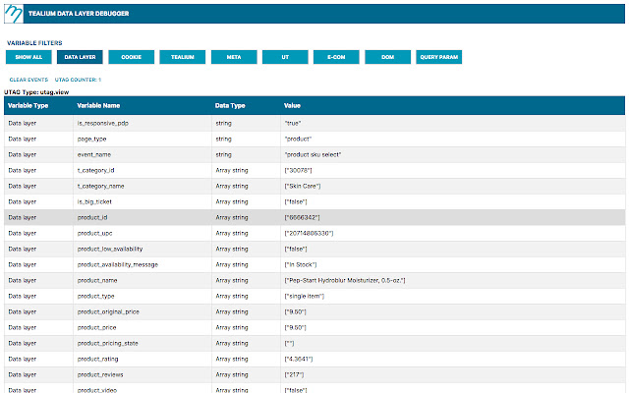Click the value ["single item"]
Viewport: 629px width, 393px height.
pyautogui.click(x=305, y=296)
